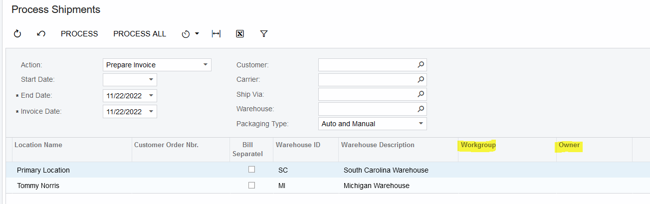The width and height of the screenshot is (650, 204).
Task: Sort by the Workgroup column header
Action: pyautogui.click(x=478, y=145)
